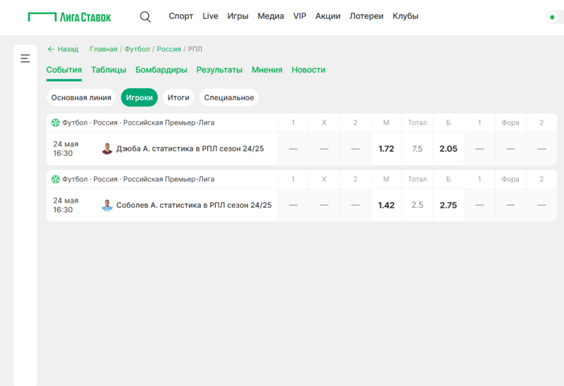564x386 pixels.
Task: Bet on Sobolev over 2.5 at 2.75
Action: click(448, 205)
